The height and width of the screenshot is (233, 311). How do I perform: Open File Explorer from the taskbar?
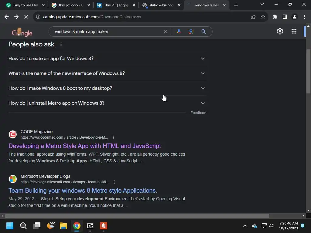(x=63, y=226)
